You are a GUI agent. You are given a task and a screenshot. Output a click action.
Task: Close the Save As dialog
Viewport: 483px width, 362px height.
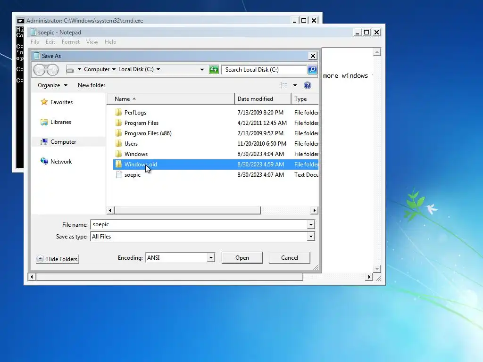click(x=313, y=56)
